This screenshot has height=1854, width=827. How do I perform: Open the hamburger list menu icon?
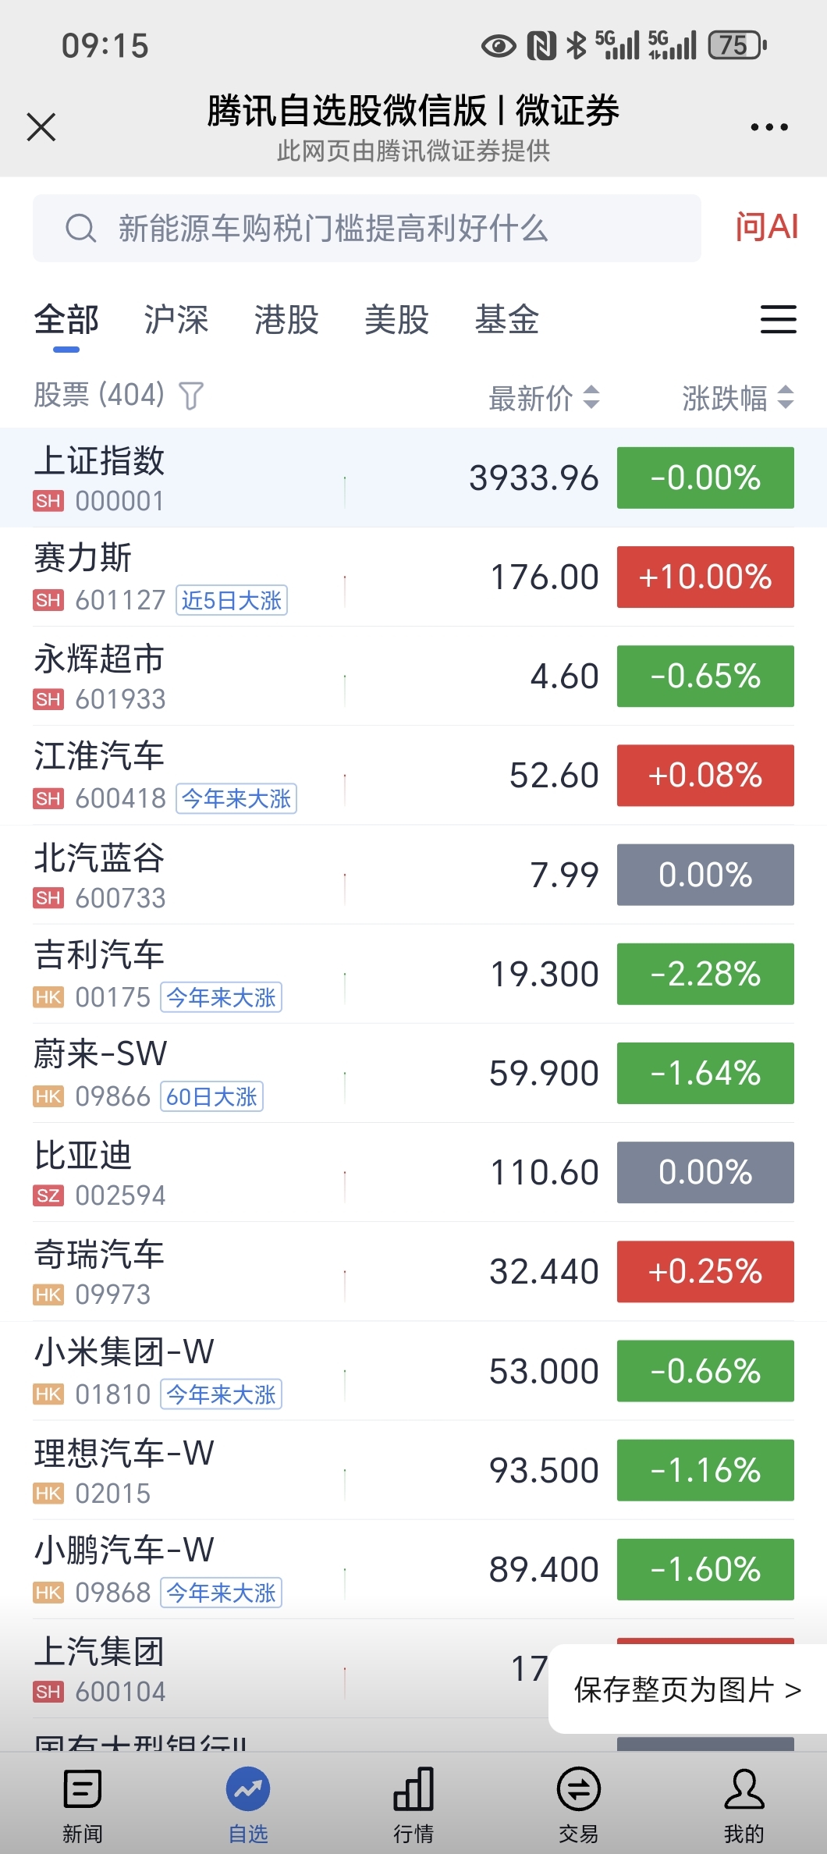778,319
